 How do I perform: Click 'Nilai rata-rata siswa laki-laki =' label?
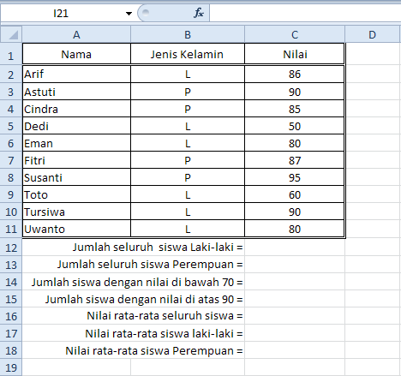(x=164, y=333)
